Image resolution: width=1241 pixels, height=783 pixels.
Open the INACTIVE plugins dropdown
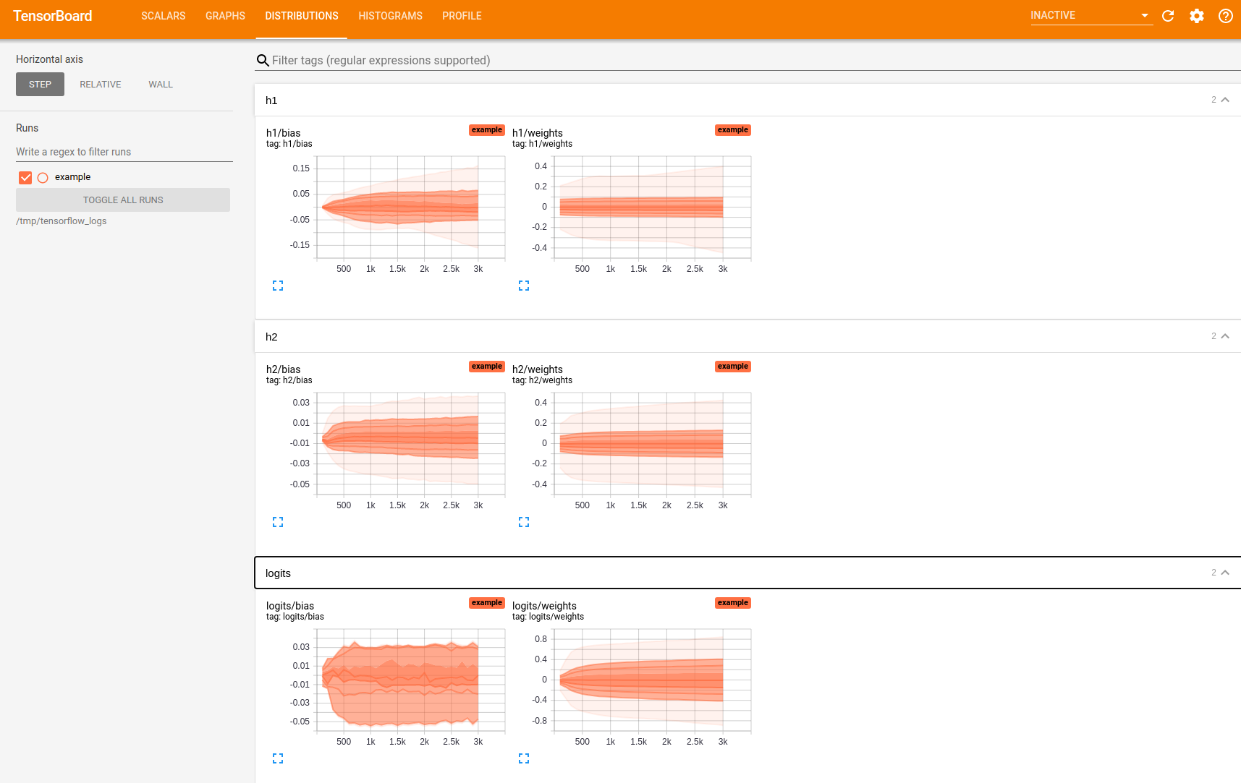click(x=1090, y=15)
